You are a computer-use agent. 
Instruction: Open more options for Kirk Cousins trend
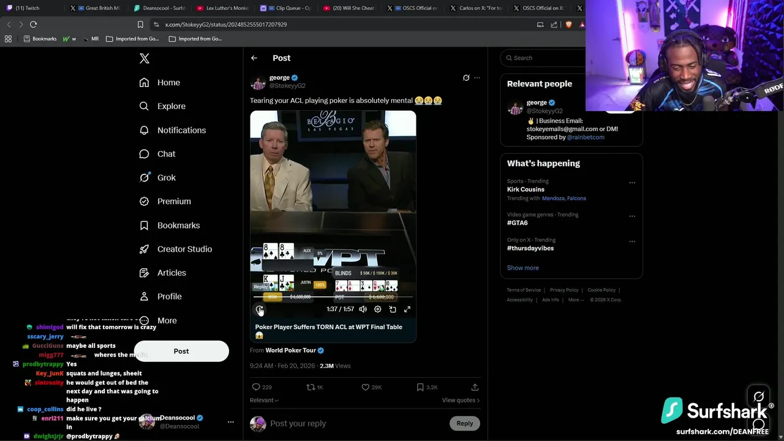click(x=632, y=183)
